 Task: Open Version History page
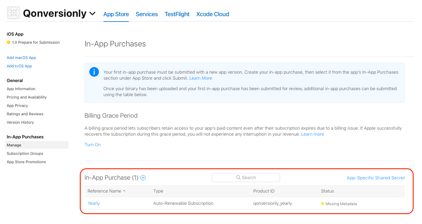tap(20, 122)
